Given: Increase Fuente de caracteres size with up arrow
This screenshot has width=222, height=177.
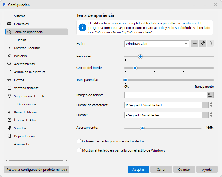Looking at the screenshot, I should click(x=211, y=103).
